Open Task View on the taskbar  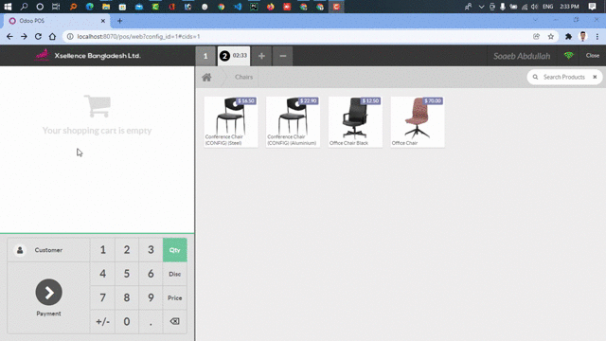[56, 7]
